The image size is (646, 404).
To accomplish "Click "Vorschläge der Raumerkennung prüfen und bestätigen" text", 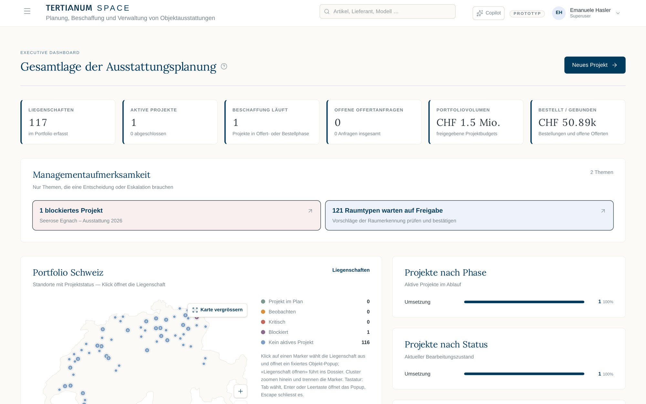I will (x=394, y=221).
